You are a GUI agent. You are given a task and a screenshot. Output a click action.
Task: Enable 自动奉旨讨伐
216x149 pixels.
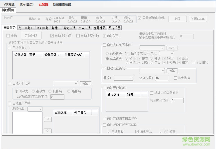[9, 48]
